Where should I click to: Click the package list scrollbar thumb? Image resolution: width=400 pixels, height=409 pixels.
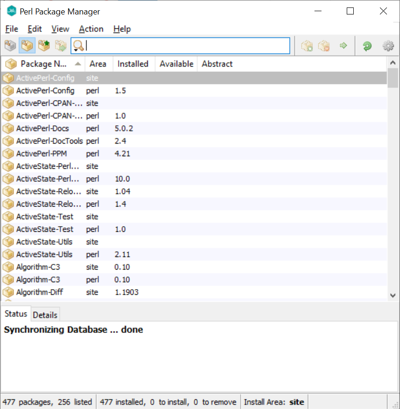pos(393,78)
